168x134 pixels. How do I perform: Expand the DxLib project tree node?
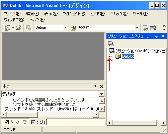tap(109, 56)
